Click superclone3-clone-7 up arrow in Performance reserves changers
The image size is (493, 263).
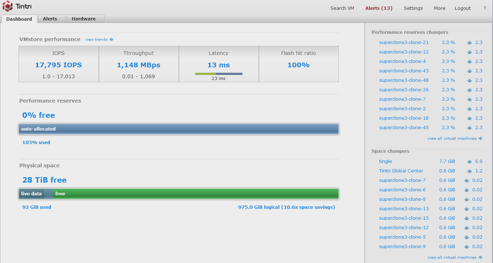tap(469, 99)
